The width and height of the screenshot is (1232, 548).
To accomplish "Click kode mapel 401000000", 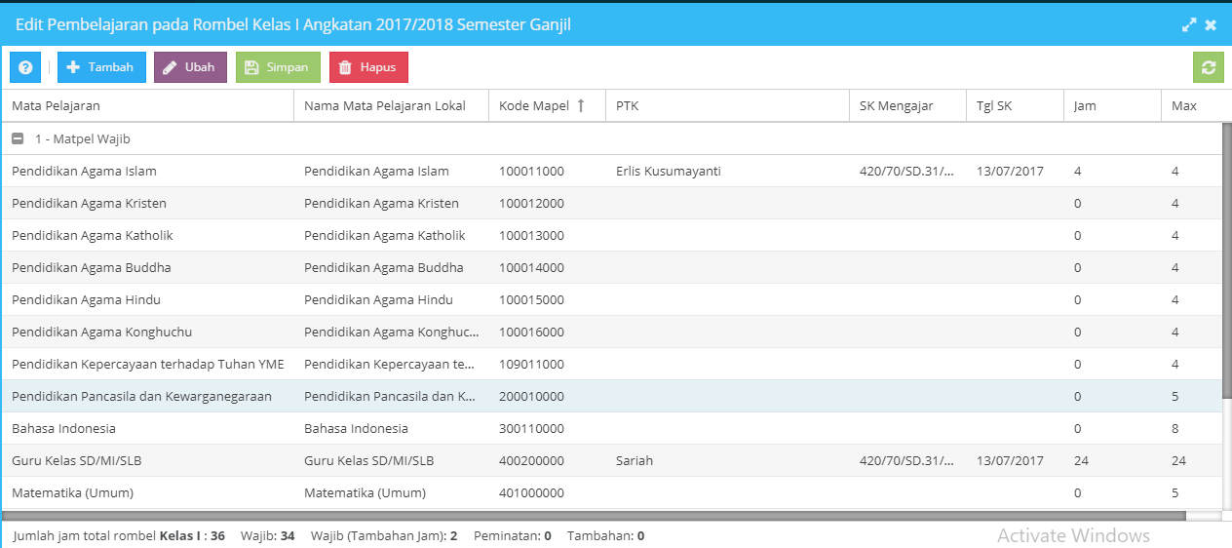I will pos(531,492).
